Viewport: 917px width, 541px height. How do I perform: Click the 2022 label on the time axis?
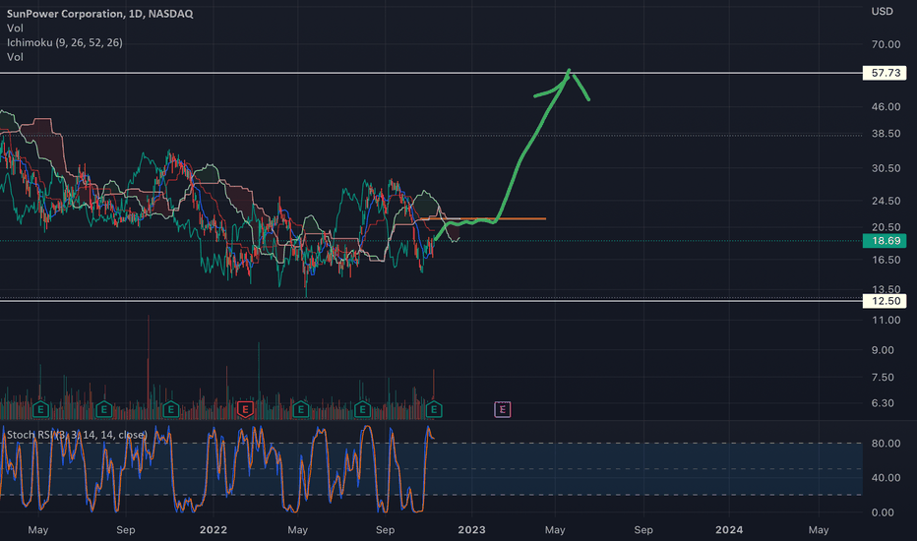tap(213, 530)
